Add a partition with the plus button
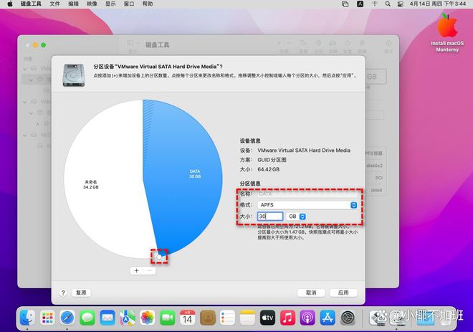 (x=137, y=271)
